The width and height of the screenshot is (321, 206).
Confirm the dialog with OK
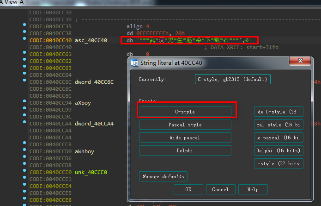pyautogui.click(x=188, y=189)
